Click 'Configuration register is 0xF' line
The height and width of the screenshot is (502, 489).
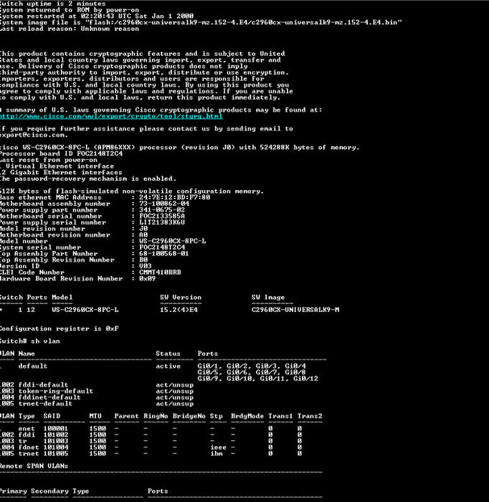60,328
